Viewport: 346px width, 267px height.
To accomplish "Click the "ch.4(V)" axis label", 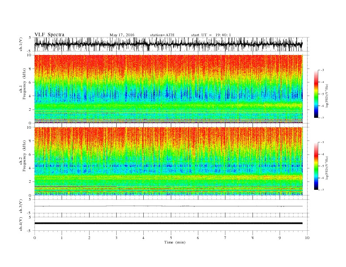I will tap(21, 224).
